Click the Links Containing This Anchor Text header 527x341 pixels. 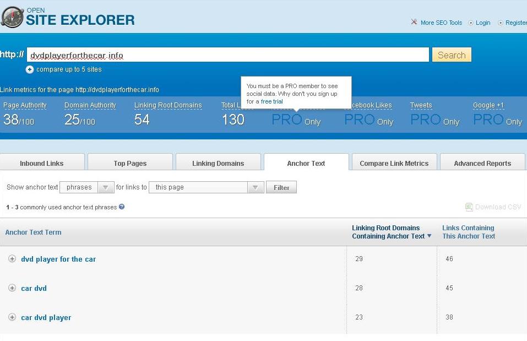pos(469,232)
